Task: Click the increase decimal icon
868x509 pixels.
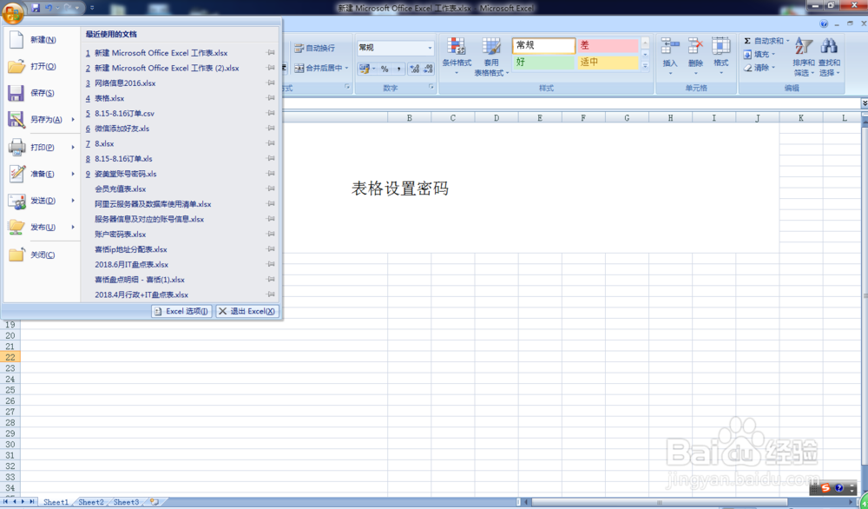Action: pyautogui.click(x=415, y=69)
